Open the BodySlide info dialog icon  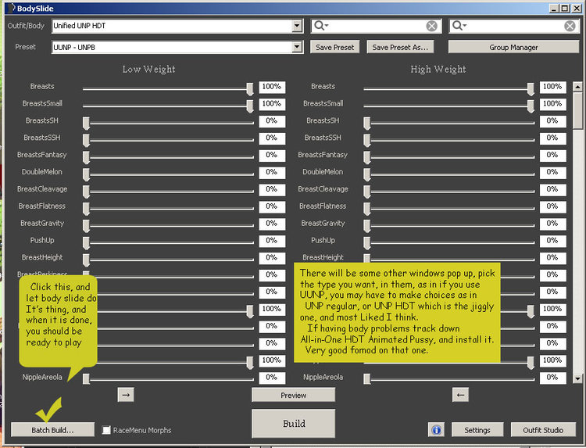[436, 430]
